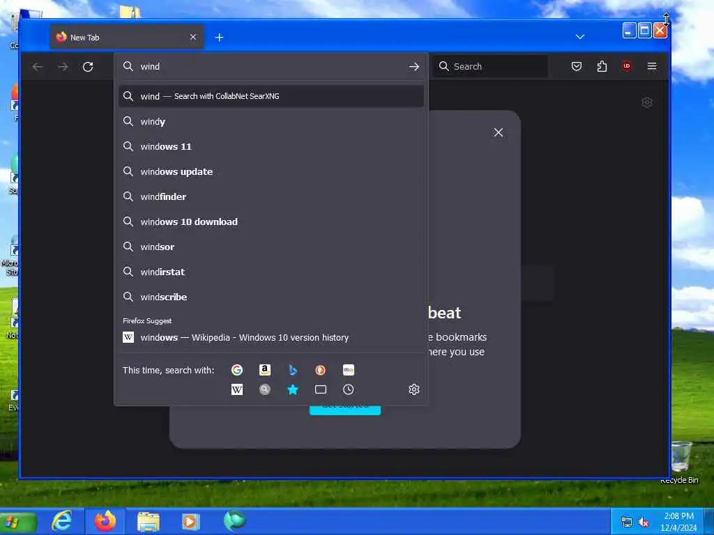Choose the windows 11 suggestion
This screenshot has width=714, height=535.
click(271, 146)
